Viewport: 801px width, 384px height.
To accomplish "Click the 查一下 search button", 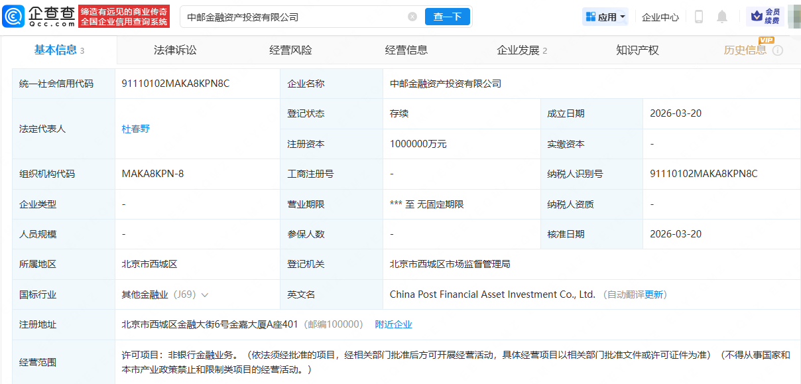I will point(448,17).
